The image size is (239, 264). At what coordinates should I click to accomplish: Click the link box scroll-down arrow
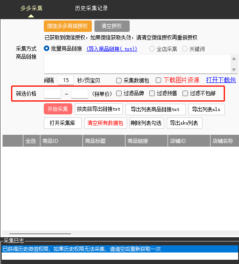234,70
